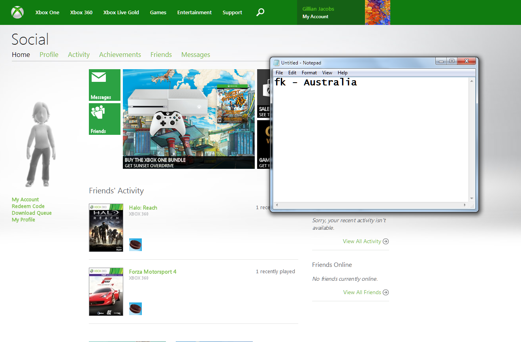
Task: Switch to the Activity tab
Action: click(79, 55)
